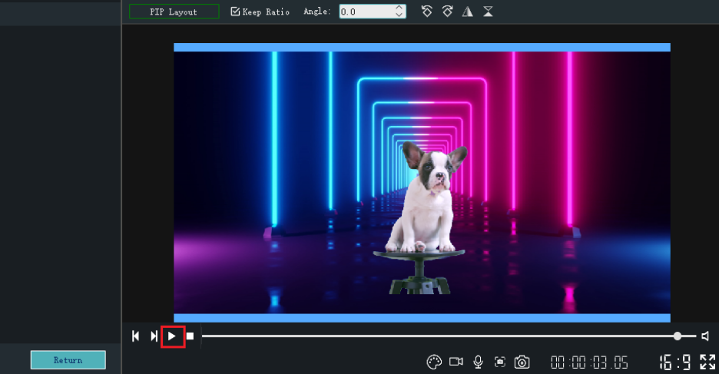719x374 pixels.
Task: Flip the clip horizontally
Action: (467, 12)
